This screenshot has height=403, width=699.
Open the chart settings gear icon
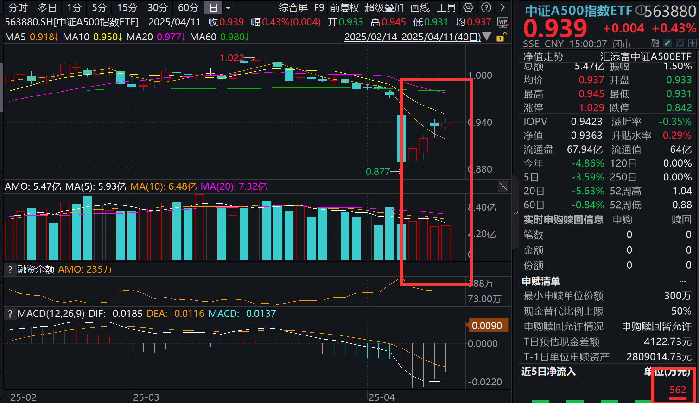pyautogui.click(x=468, y=7)
